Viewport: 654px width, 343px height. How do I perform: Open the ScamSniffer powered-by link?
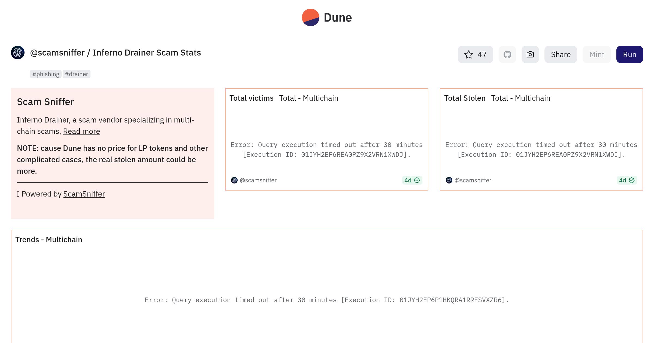point(84,194)
